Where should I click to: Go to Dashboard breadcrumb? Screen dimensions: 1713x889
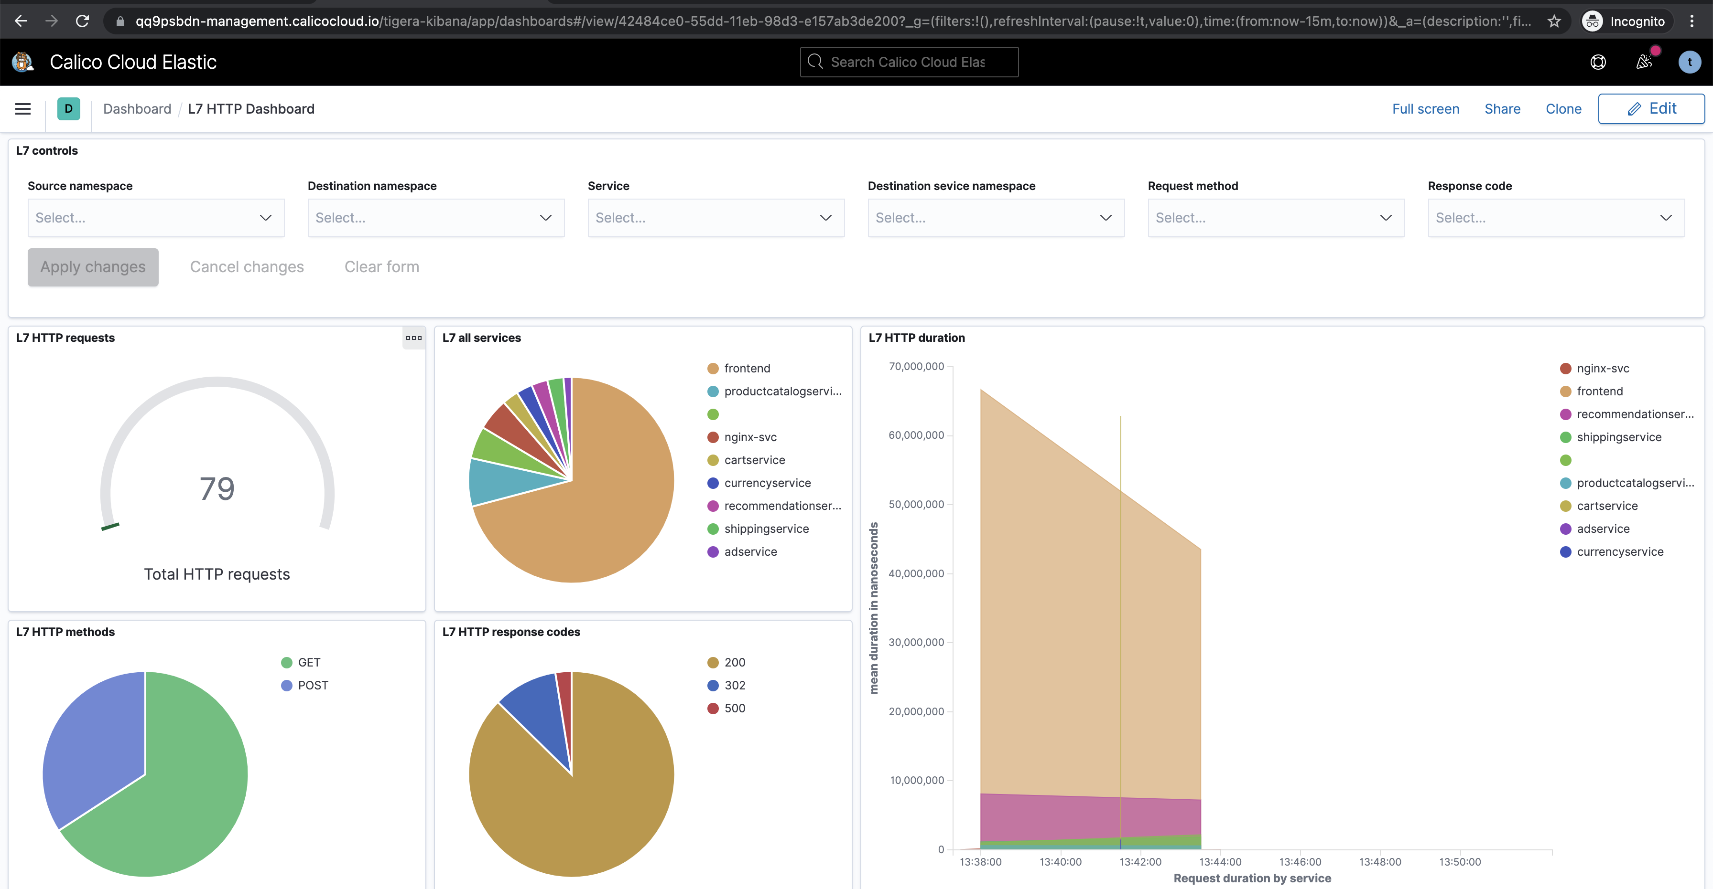pos(137,109)
